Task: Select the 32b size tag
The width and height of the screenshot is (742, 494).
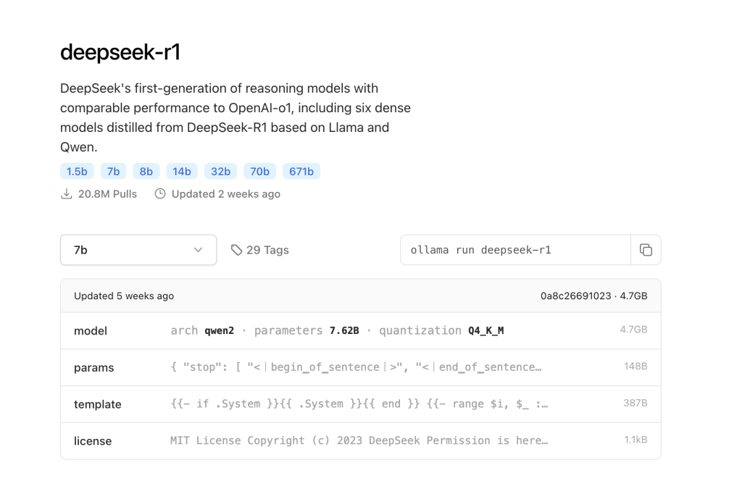Action: click(220, 172)
